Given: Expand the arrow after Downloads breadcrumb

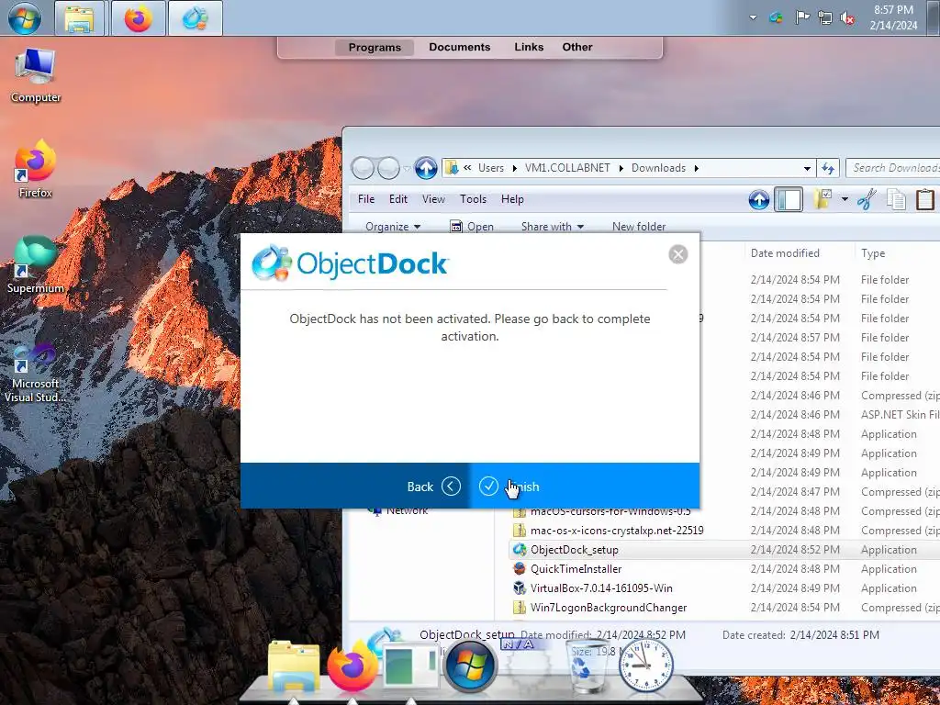Looking at the screenshot, I should coord(696,168).
